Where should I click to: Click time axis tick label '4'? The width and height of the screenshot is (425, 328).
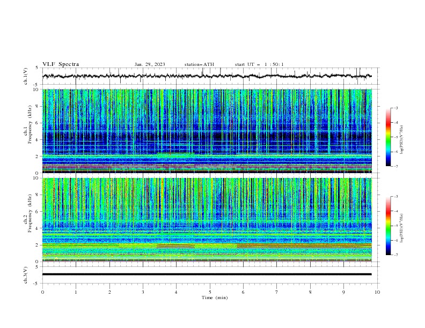(176, 292)
